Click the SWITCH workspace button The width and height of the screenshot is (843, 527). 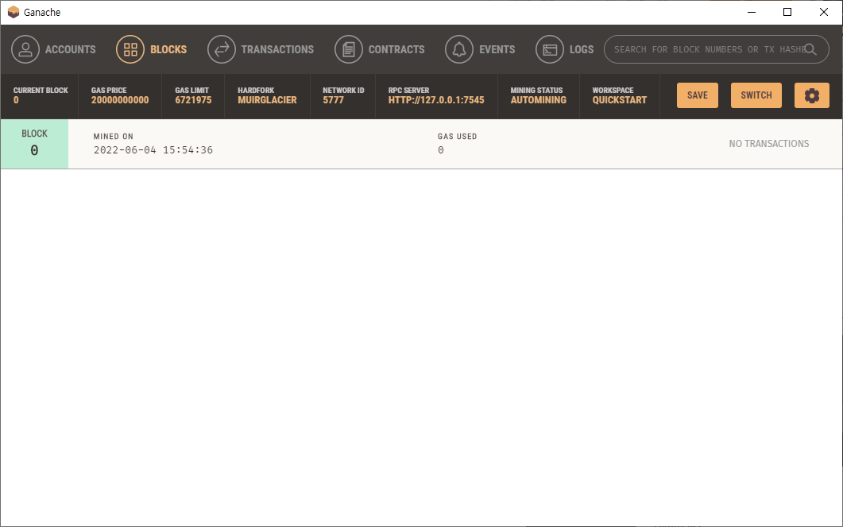[756, 95]
